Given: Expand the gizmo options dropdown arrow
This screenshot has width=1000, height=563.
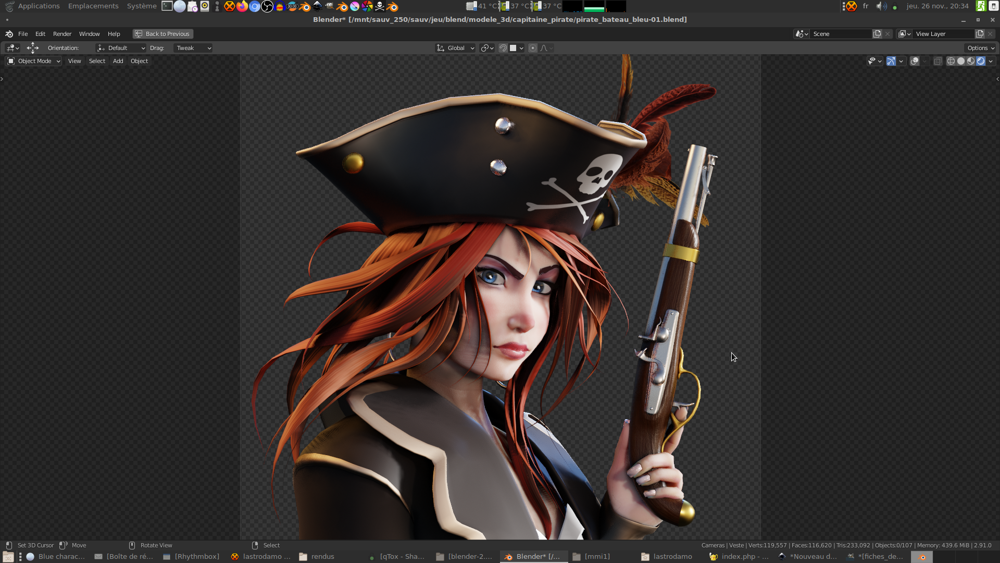Looking at the screenshot, I should 901,61.
